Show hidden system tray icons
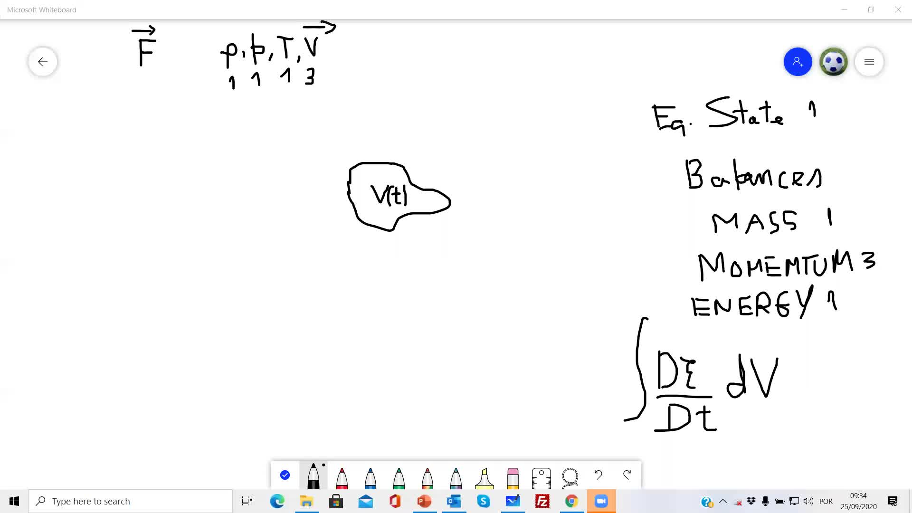Image resolution: width=912 pixels, height=513 pixels. [x=723, y=501]
